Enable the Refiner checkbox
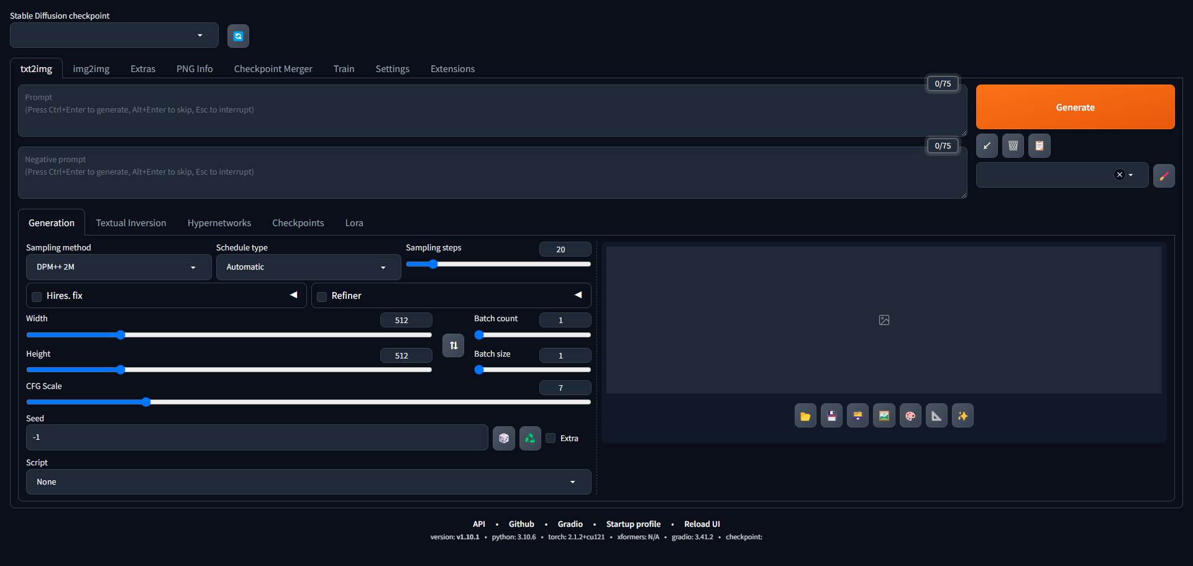 [322, 296]
